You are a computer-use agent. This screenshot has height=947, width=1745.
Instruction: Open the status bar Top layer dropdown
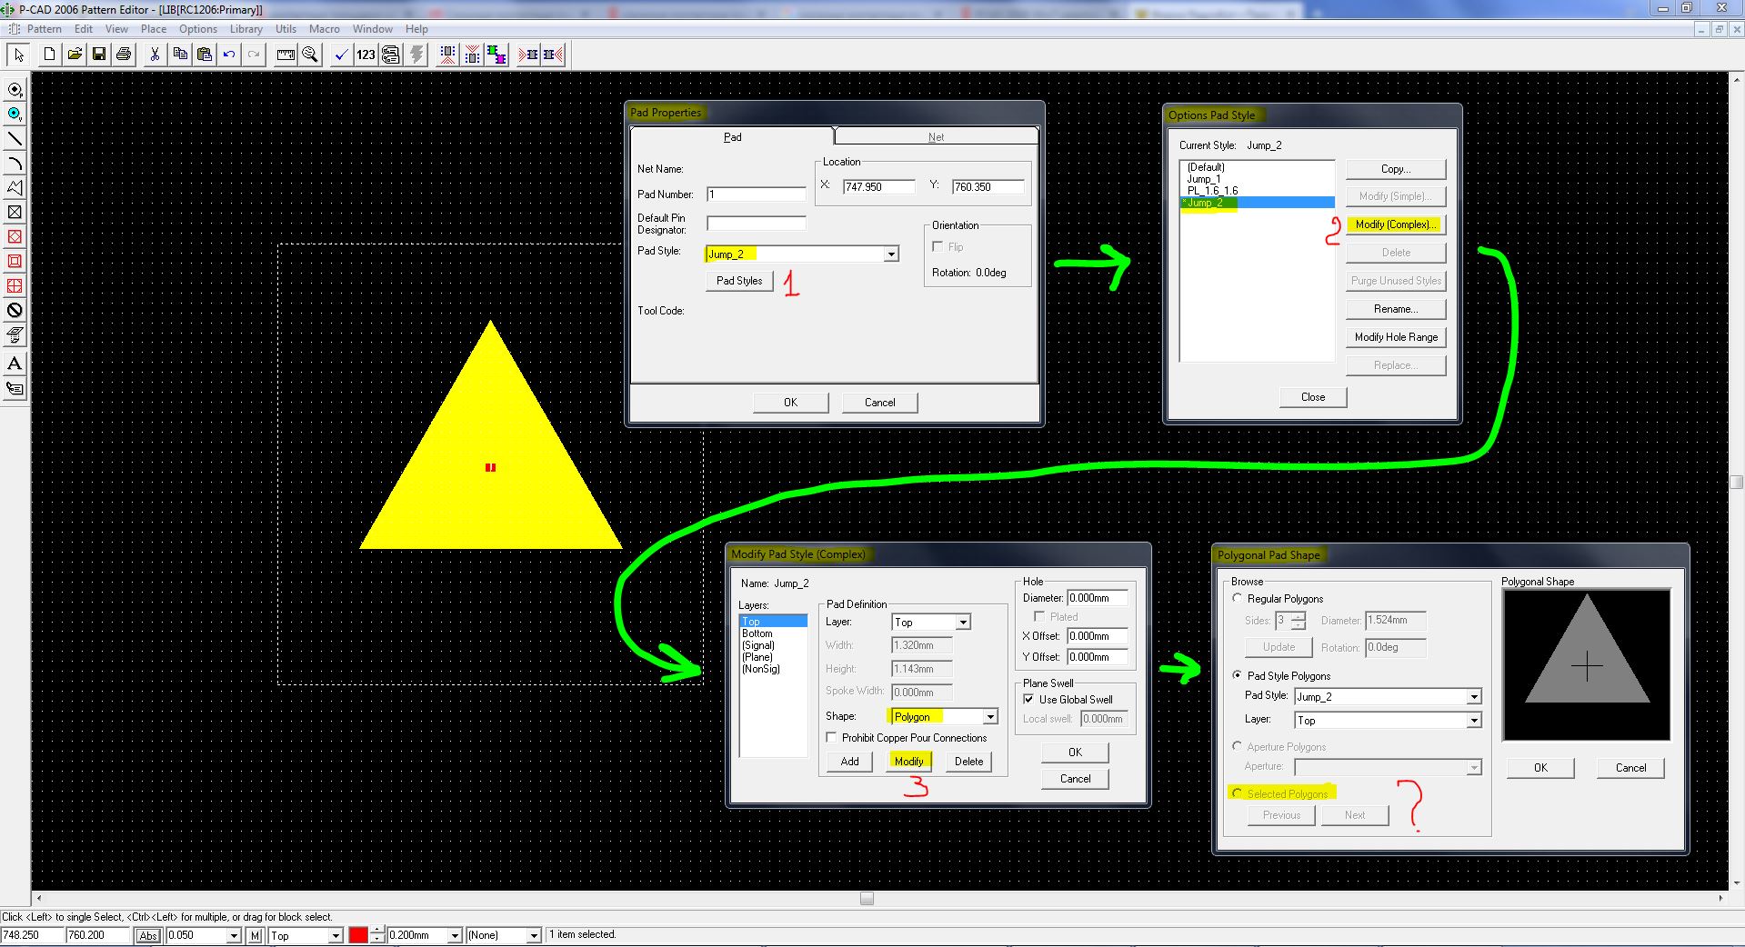tap(336, 935)
